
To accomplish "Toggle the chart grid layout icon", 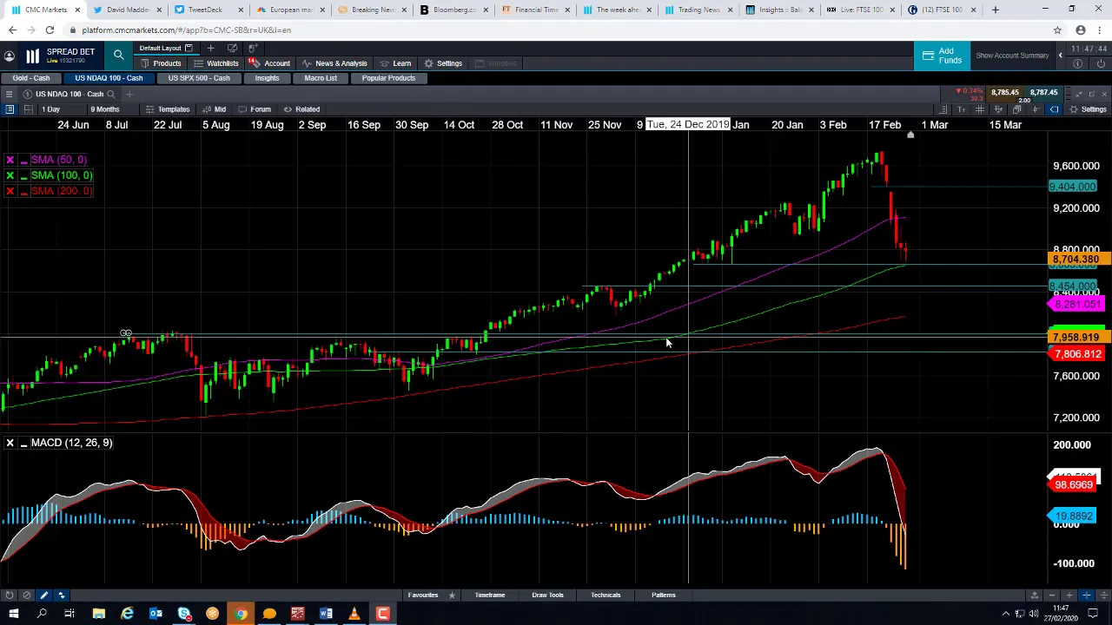I will click(x=29, y=109).
